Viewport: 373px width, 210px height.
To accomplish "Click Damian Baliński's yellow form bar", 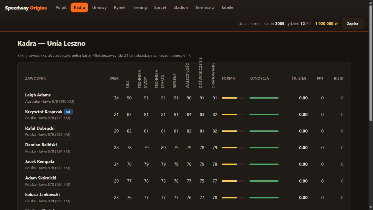I will click(x=233, y=147).
